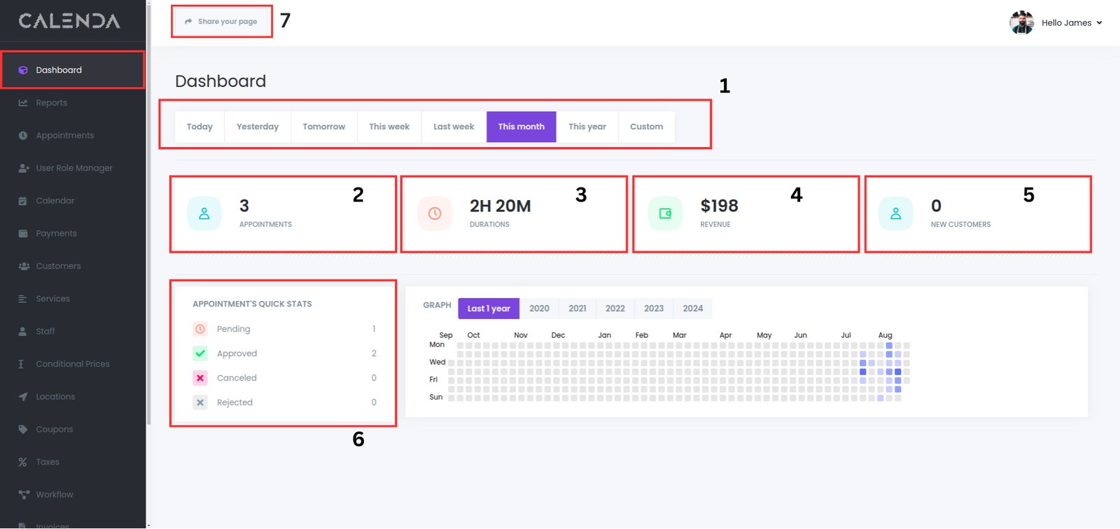
Task: Click the Customers group icon in sidebar
Action: pos(23,267)
